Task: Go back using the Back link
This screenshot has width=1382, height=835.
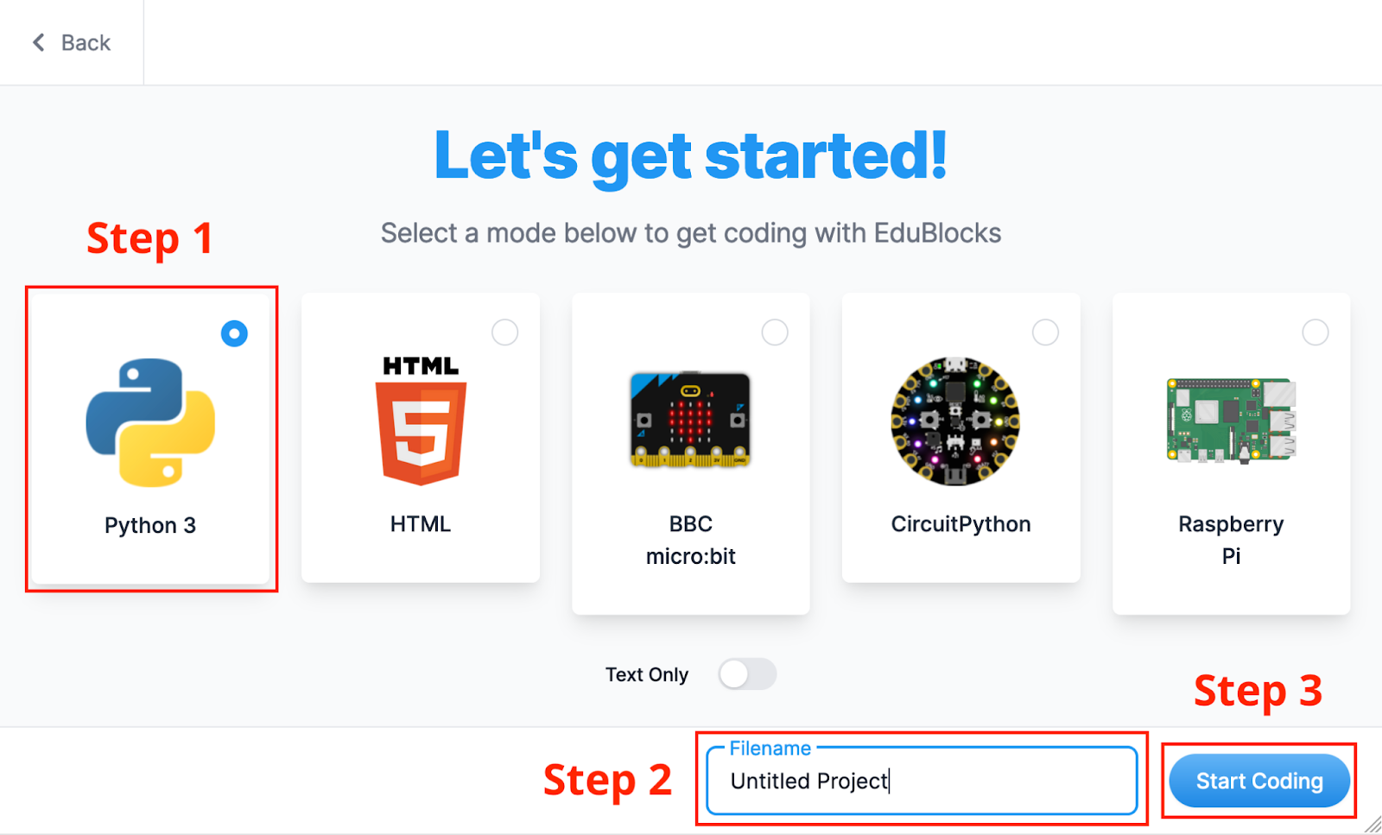Action: coord(86,42)
